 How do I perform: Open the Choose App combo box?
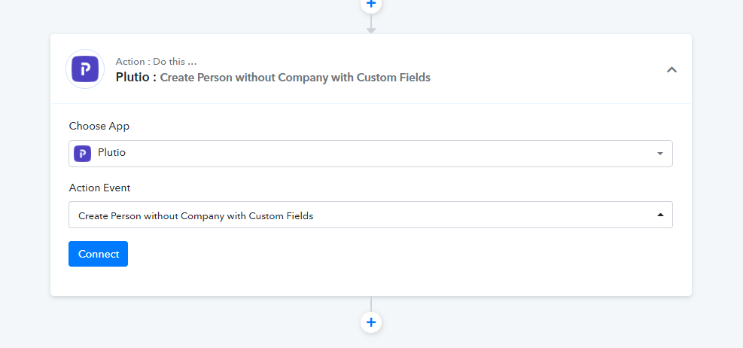[x=370, y=154]
